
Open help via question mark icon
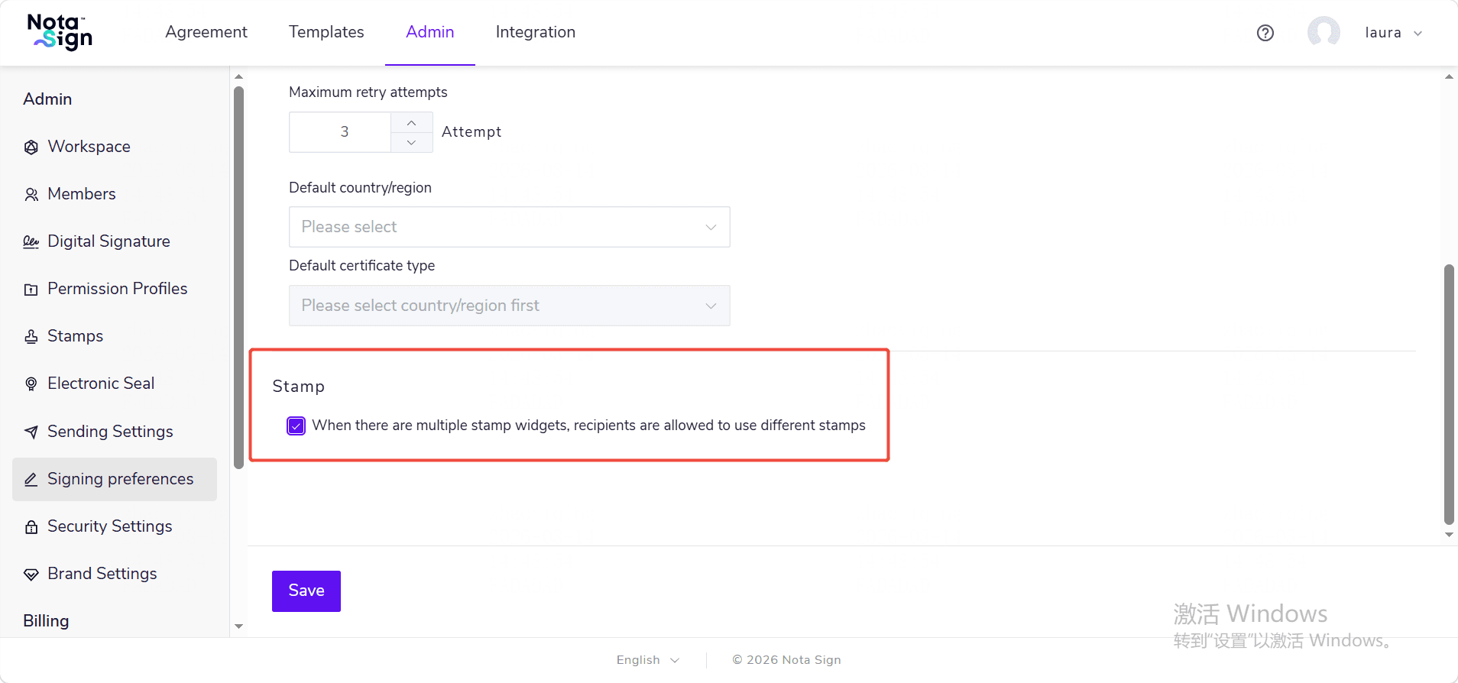1265,33
